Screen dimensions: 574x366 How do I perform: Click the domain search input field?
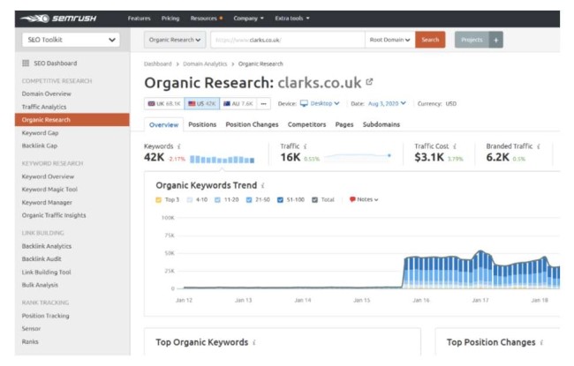pyautogui.click(x=287, y=40)
